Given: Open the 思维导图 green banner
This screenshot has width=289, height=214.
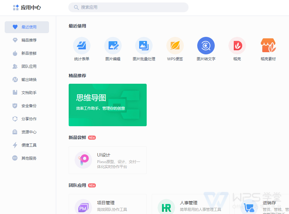Looking at the screenshot, I should 108,105.
